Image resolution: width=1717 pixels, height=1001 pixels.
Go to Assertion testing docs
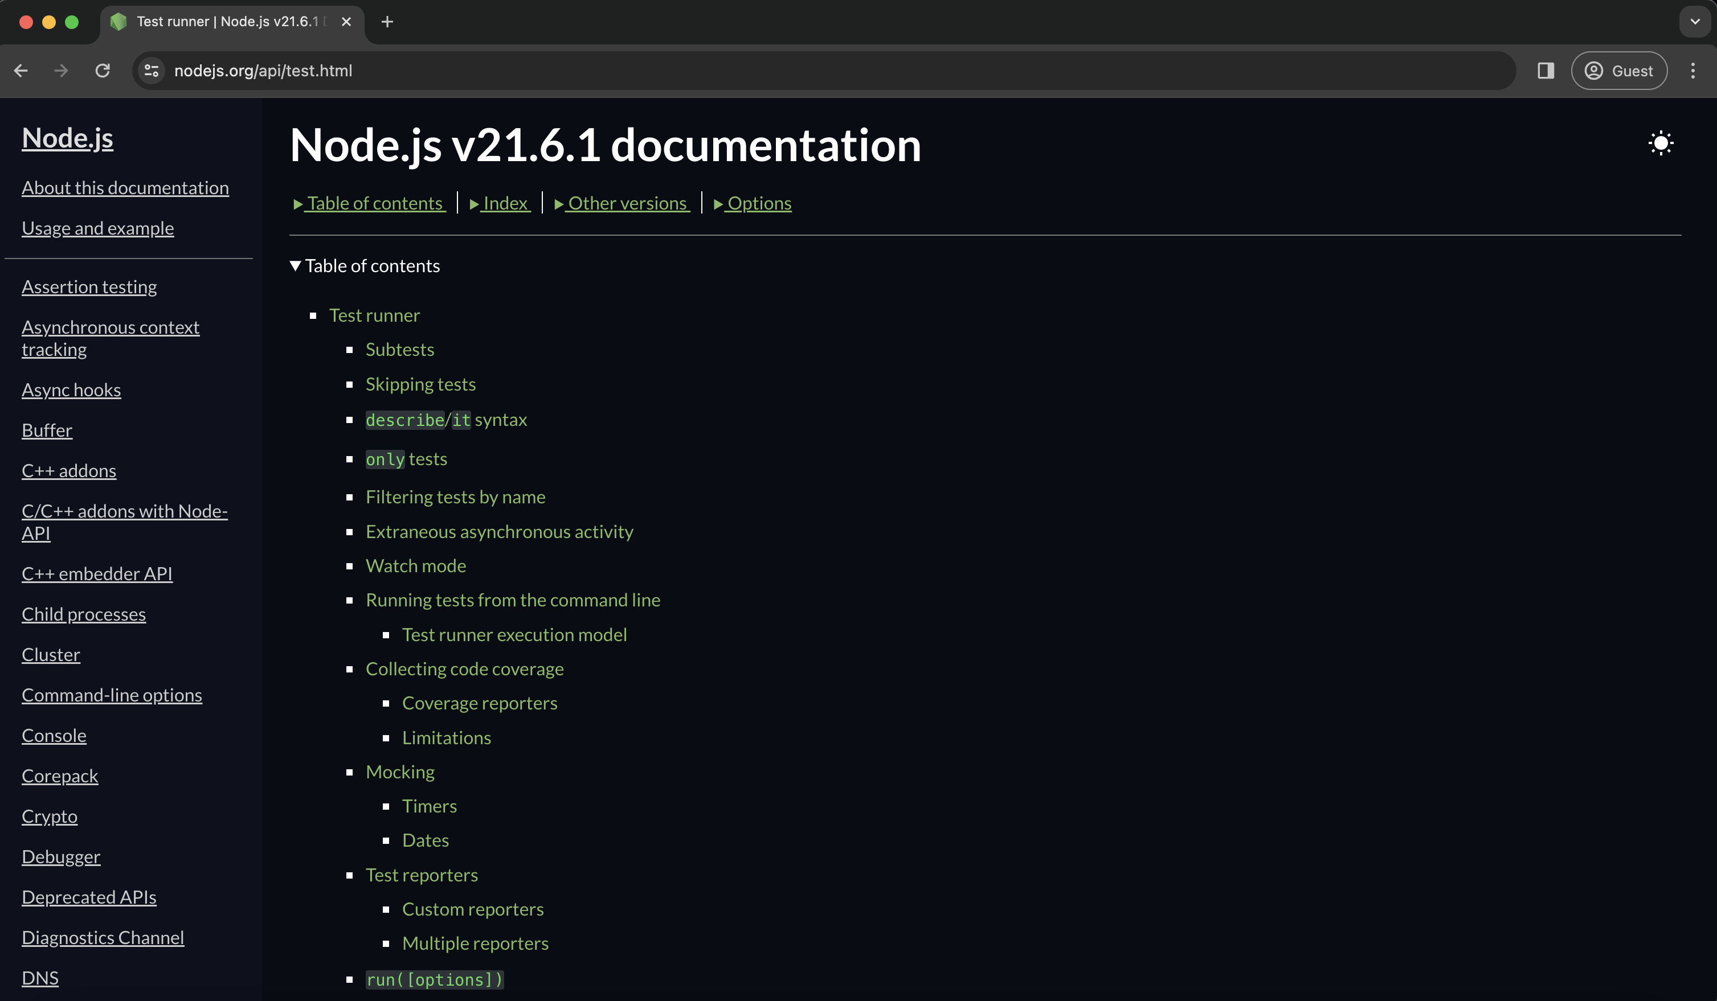(x=89, y=286)
